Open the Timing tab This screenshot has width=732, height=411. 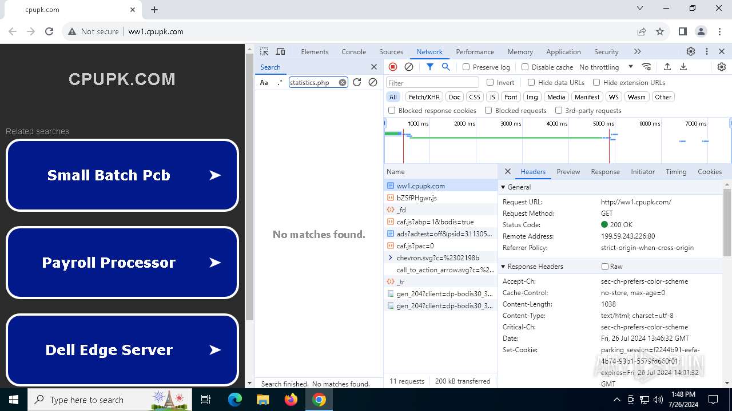point(675,171)
